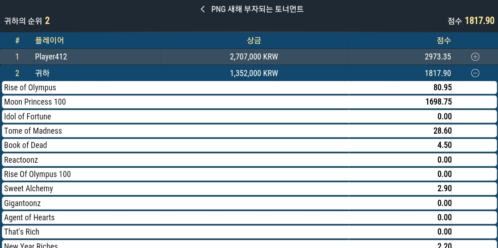Collapse 귀하 row with minus icon
This screenshot has width=498, height=248.
click(x=475, y=73)
